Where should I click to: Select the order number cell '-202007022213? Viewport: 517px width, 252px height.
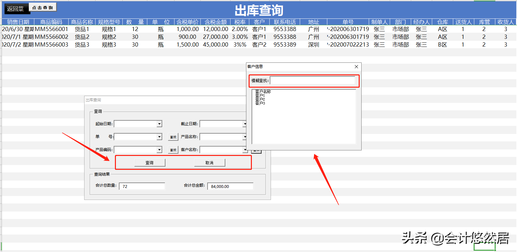tap(348, 45)
